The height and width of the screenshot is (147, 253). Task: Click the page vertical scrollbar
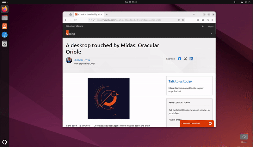215,29
